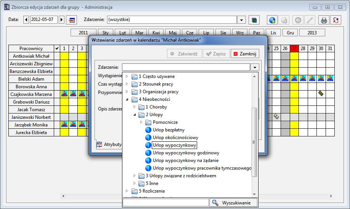350x209 pixels.
Task: Click vacation icon for Jarząbek Monika day 2
Action: 73,124
